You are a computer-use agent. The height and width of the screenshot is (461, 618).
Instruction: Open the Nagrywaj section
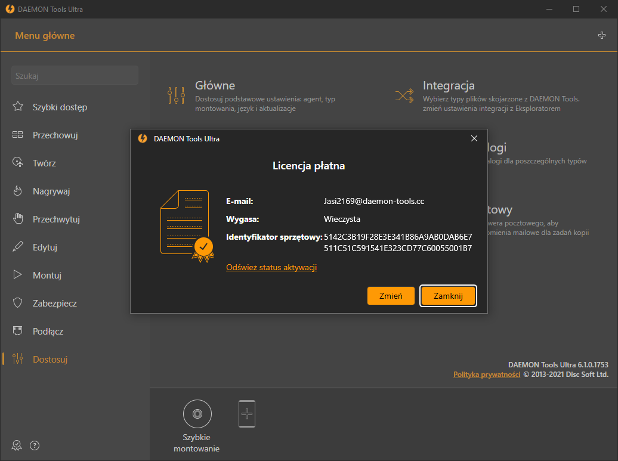coord(51,191)
